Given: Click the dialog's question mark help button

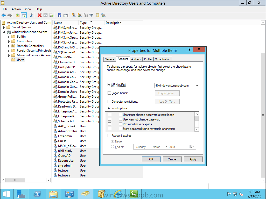Looking at the screenshot, I should pos(190,49).
